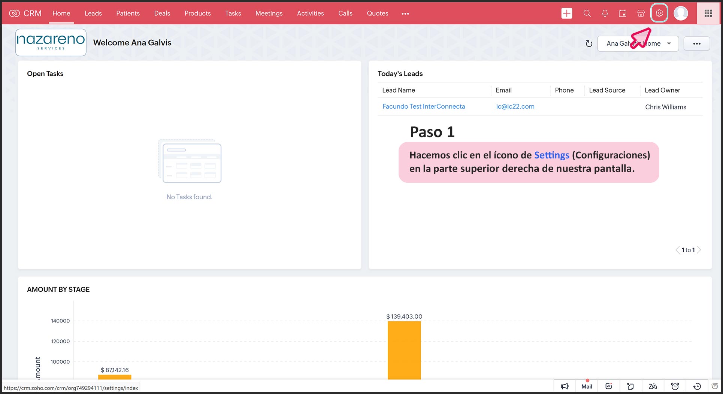Click the search magnifier icon
This screenshot has width=723, height=394.
click(x=587, y=13)
